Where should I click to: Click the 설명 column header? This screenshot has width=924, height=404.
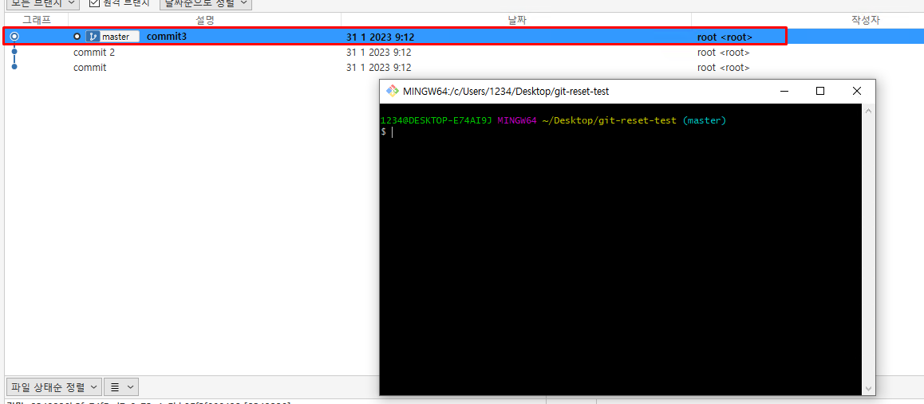(204, 20)
